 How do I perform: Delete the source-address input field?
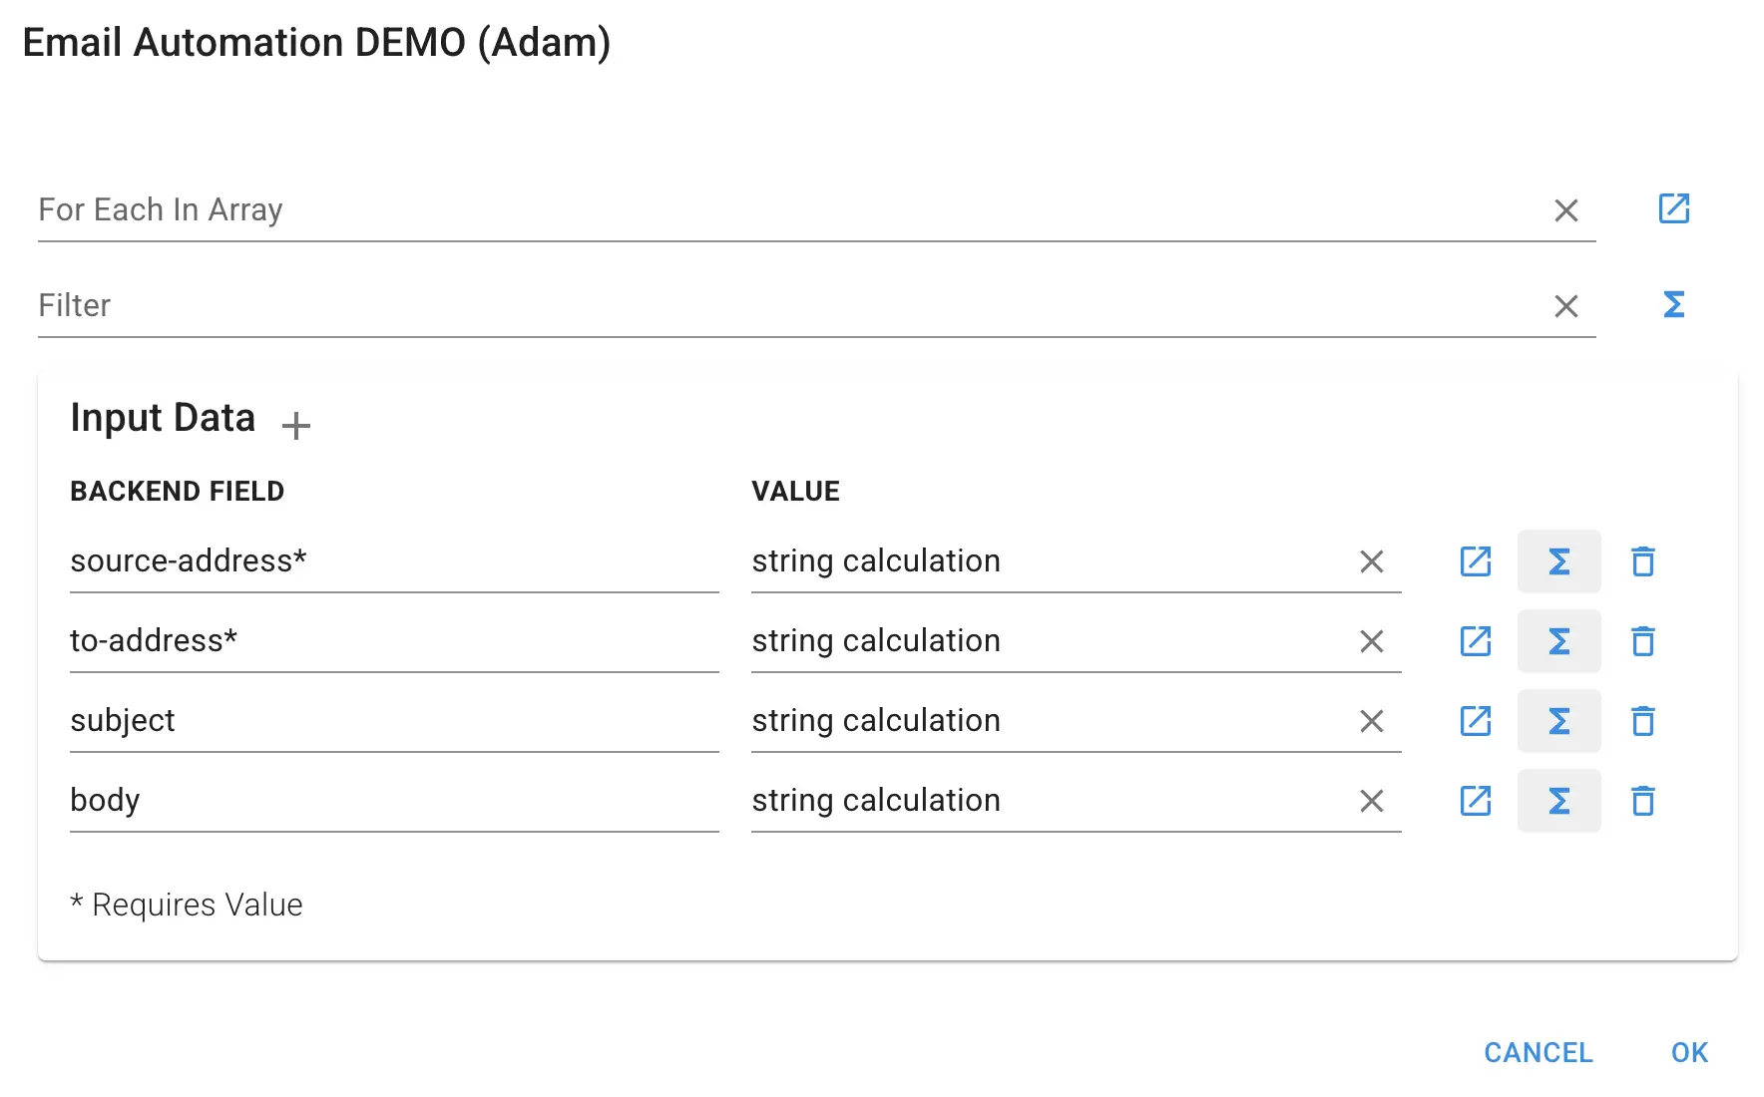click(1643, 561)
